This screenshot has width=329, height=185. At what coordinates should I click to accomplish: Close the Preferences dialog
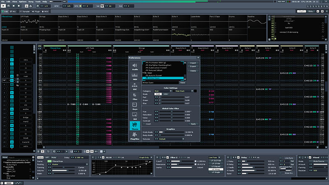[198, 58]
